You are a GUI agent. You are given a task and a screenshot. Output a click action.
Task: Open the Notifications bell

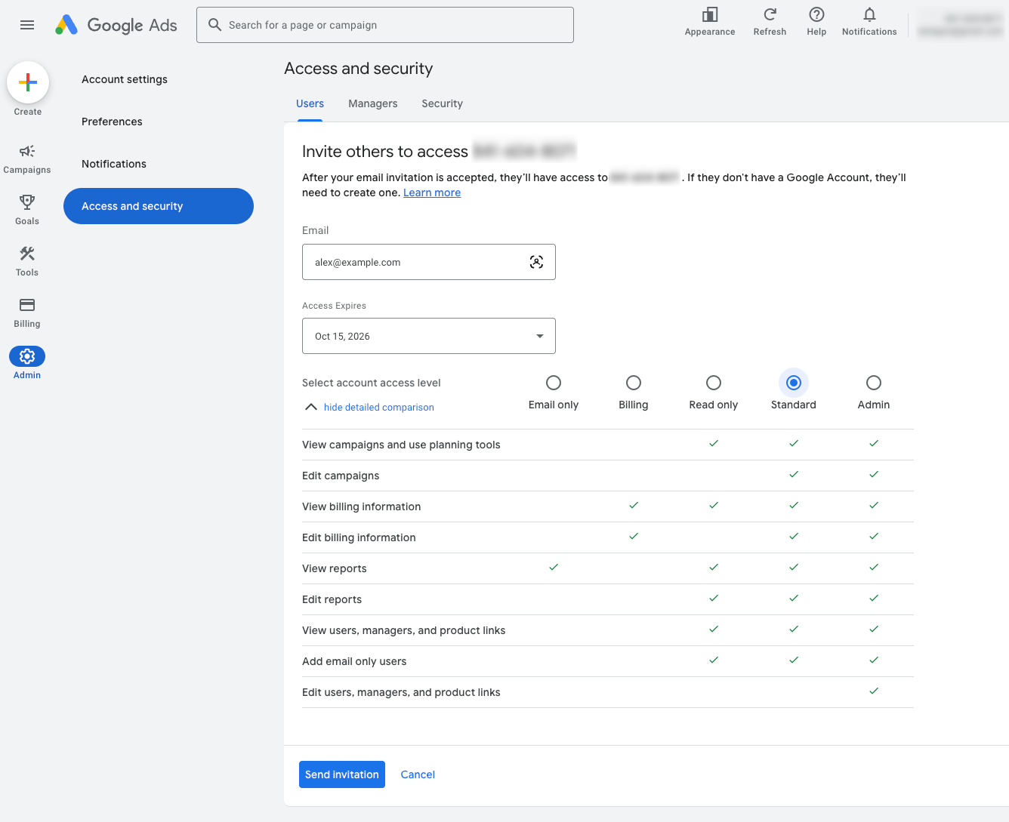tap(869, 15)
